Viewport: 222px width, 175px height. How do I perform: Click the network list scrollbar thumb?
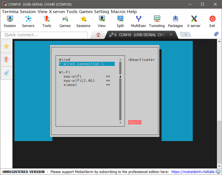click(120, 77)
